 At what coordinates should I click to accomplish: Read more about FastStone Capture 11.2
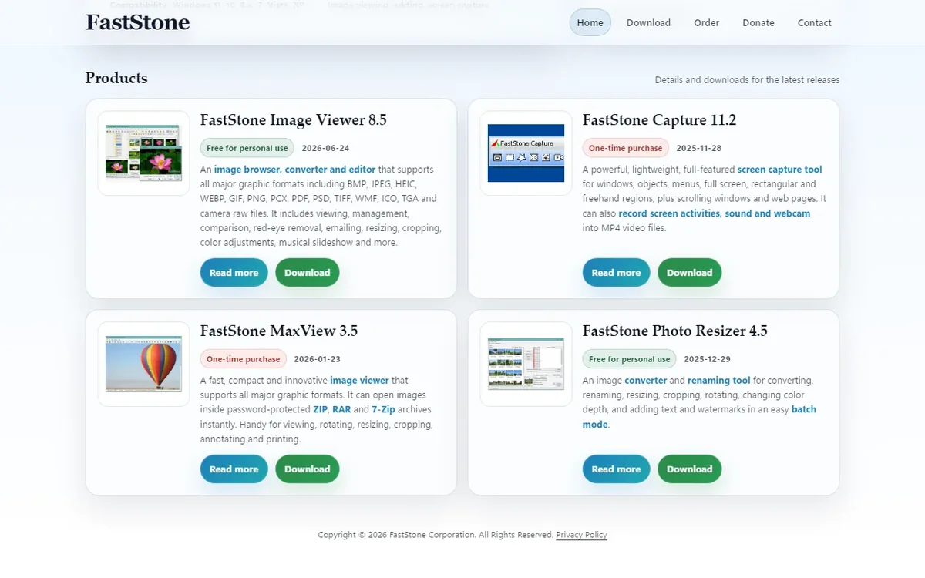[616, 273]
